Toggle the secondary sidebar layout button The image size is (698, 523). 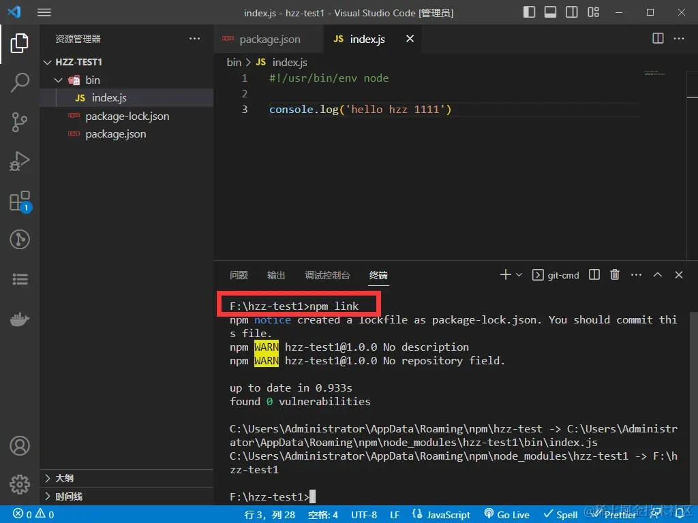point(572,12)
